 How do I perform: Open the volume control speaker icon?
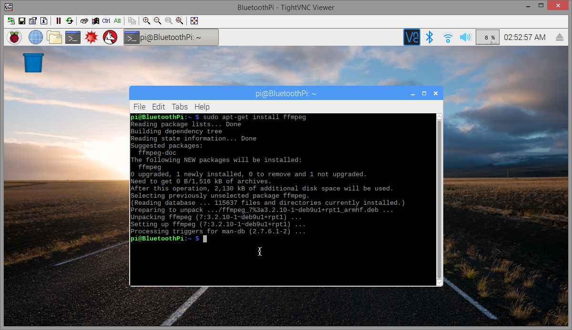tap(465, 37)
